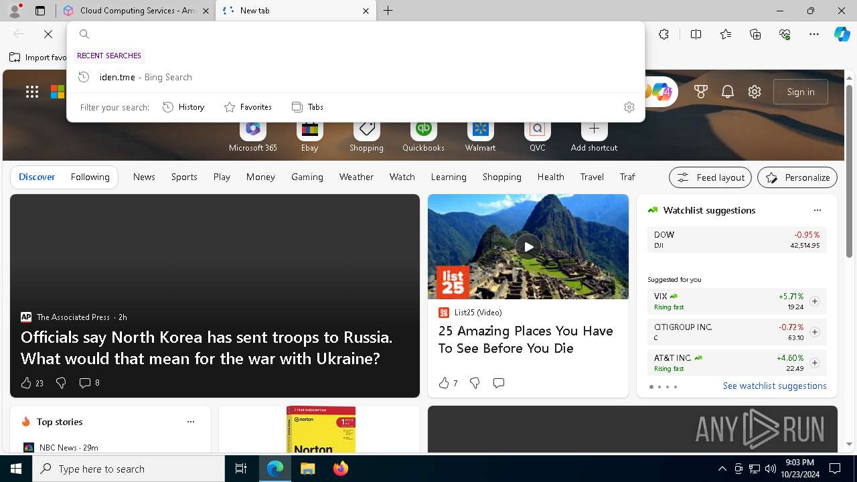Open Import favorites bookmark item
The width and height of the screenshot is (857, 482).
click(38, 58)
